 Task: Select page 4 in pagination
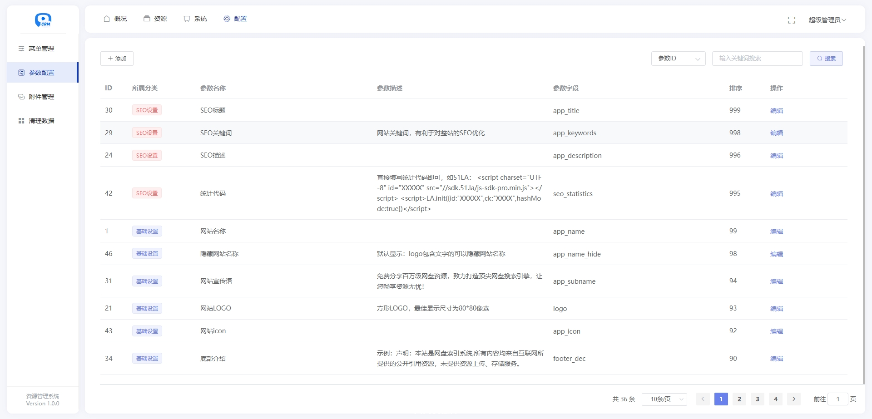(x=776, y=399)
